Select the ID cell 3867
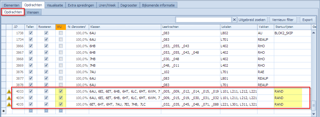The image size is (320, 117). 18,52
